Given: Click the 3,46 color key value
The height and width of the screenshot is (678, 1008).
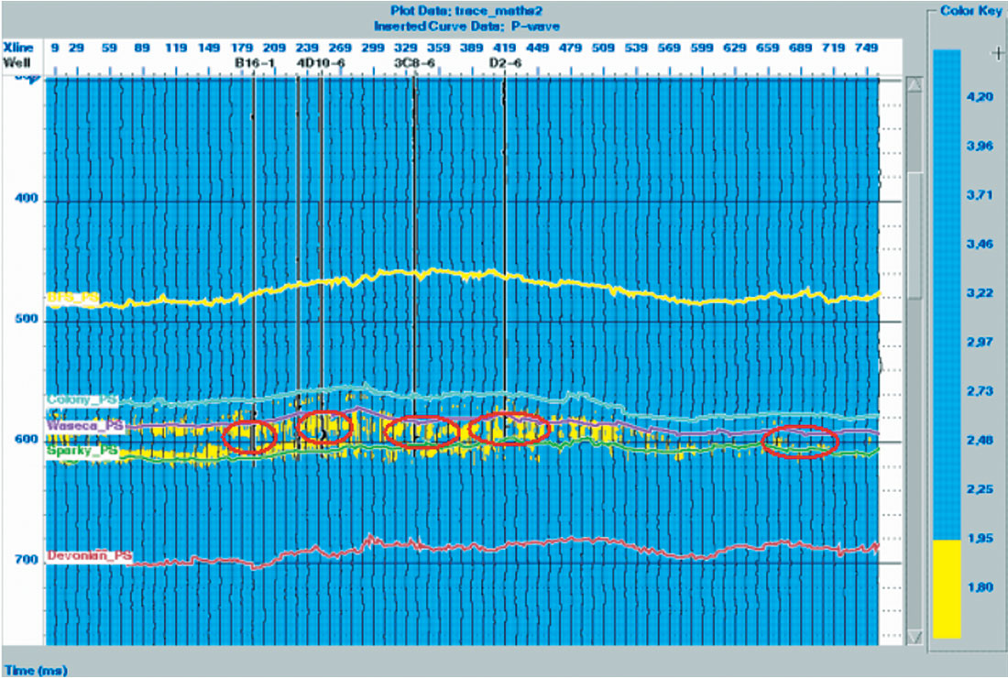Looking at the screenshot, I should [980, 244].
